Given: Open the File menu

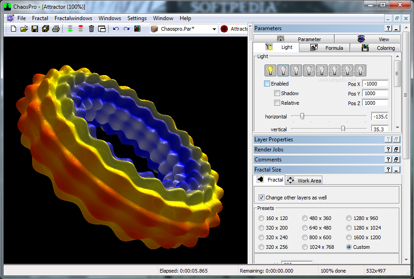Looking at the screenshot, I should tap(22, 18).
